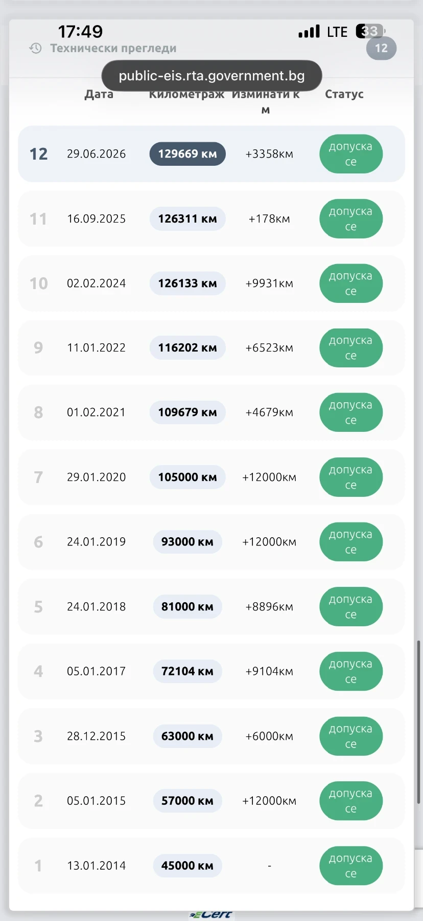The width and height of the screenshot is (423, 921).
Task: Tap the public-eis.rta.government.bg URL pill
Action: [212, 76]
